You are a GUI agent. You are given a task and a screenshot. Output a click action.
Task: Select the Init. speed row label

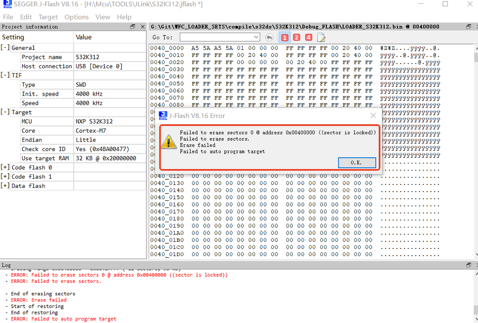[x=40, y=94]
